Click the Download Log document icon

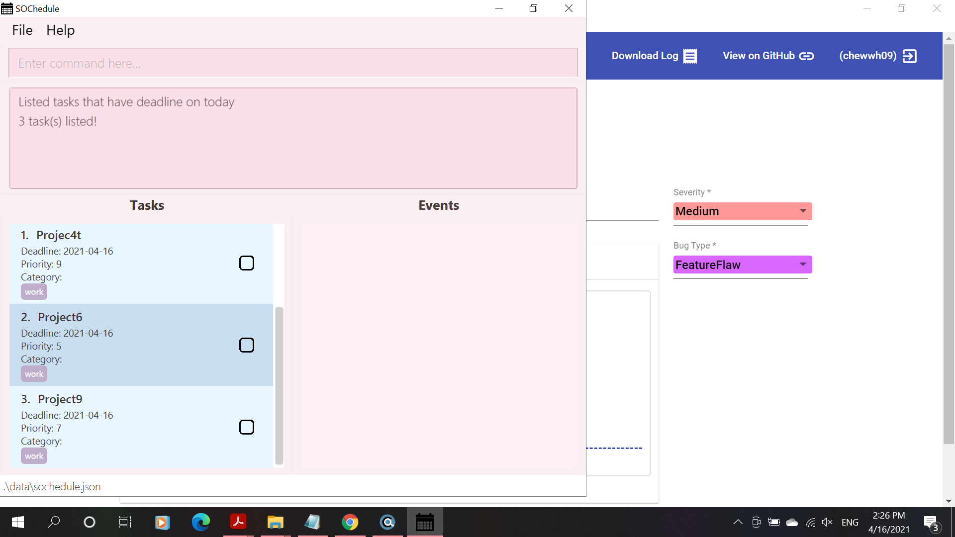690,56
